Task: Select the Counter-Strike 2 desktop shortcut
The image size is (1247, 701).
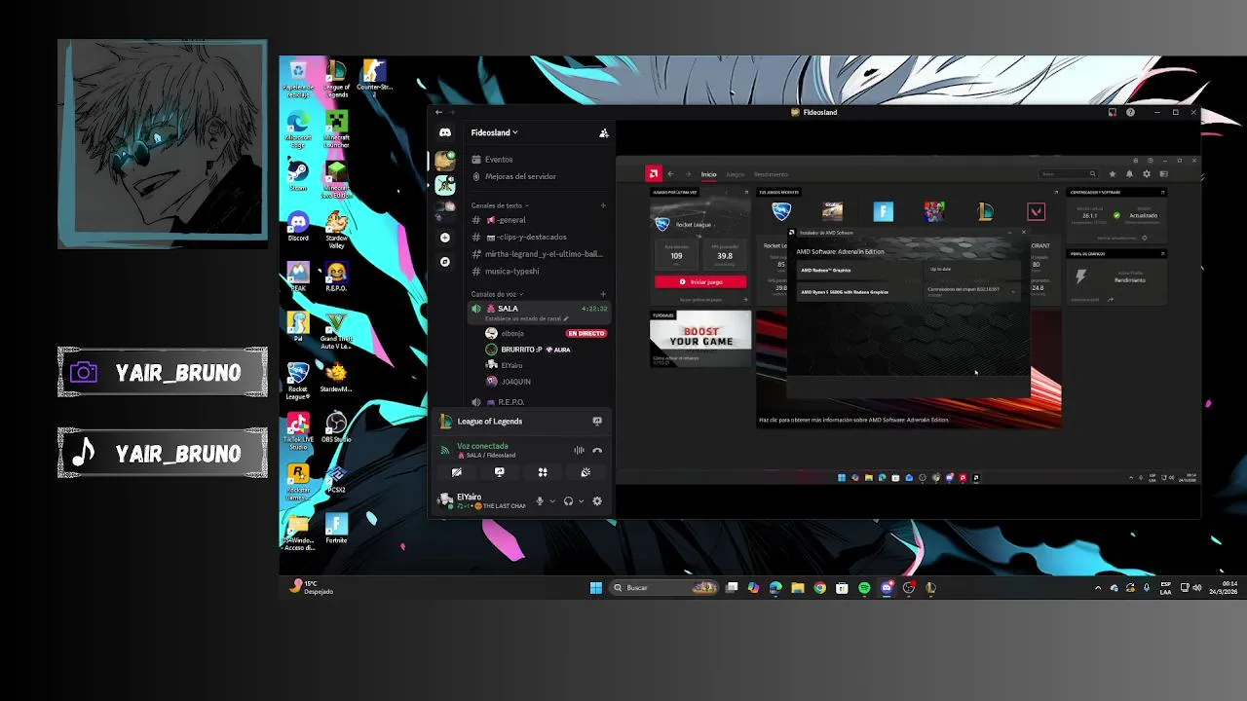Action: [374, 79]
